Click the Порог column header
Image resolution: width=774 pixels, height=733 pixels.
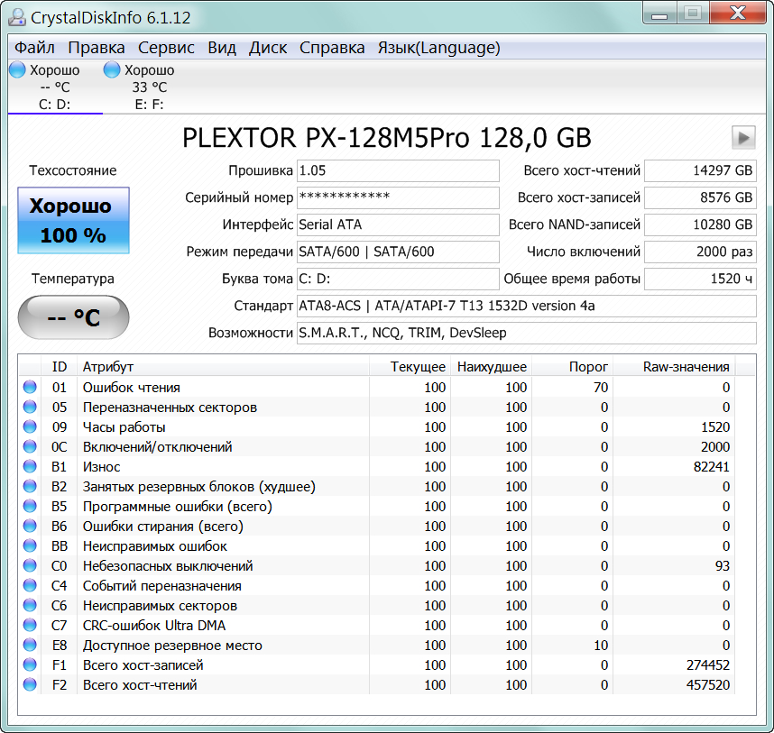click(x=573, y=366)
